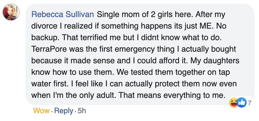This screenshot has height=121, width=259.
Task: Click the laughing Haha reaction emoji
Action: [233, 102]
